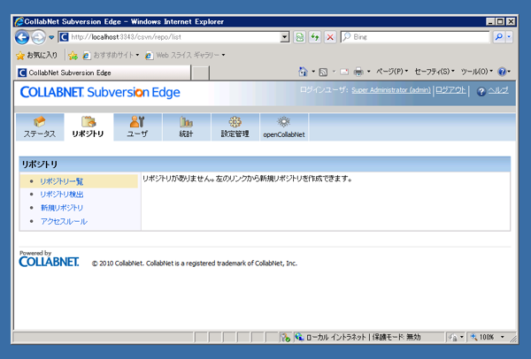
Task: Click the ログアウト logout link
Action: (450, 90)
